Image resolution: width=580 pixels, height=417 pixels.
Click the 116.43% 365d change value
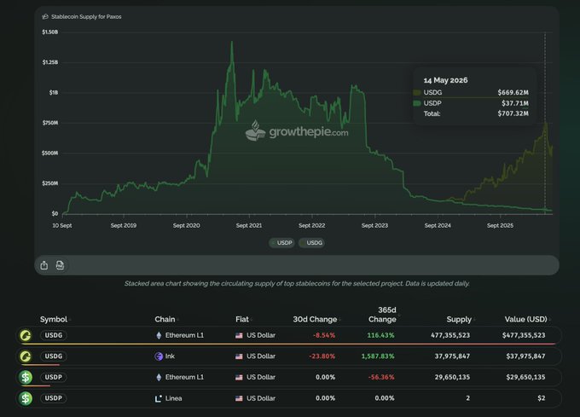point(380,335)
